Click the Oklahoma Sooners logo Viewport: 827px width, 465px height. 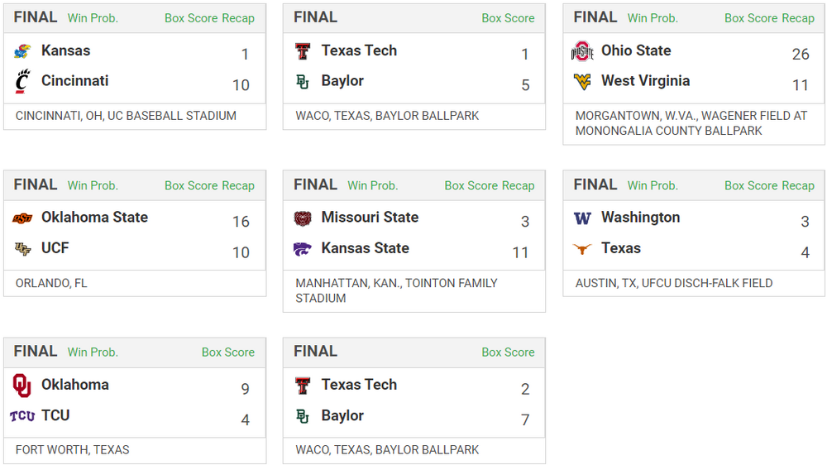tap(22, 386)
